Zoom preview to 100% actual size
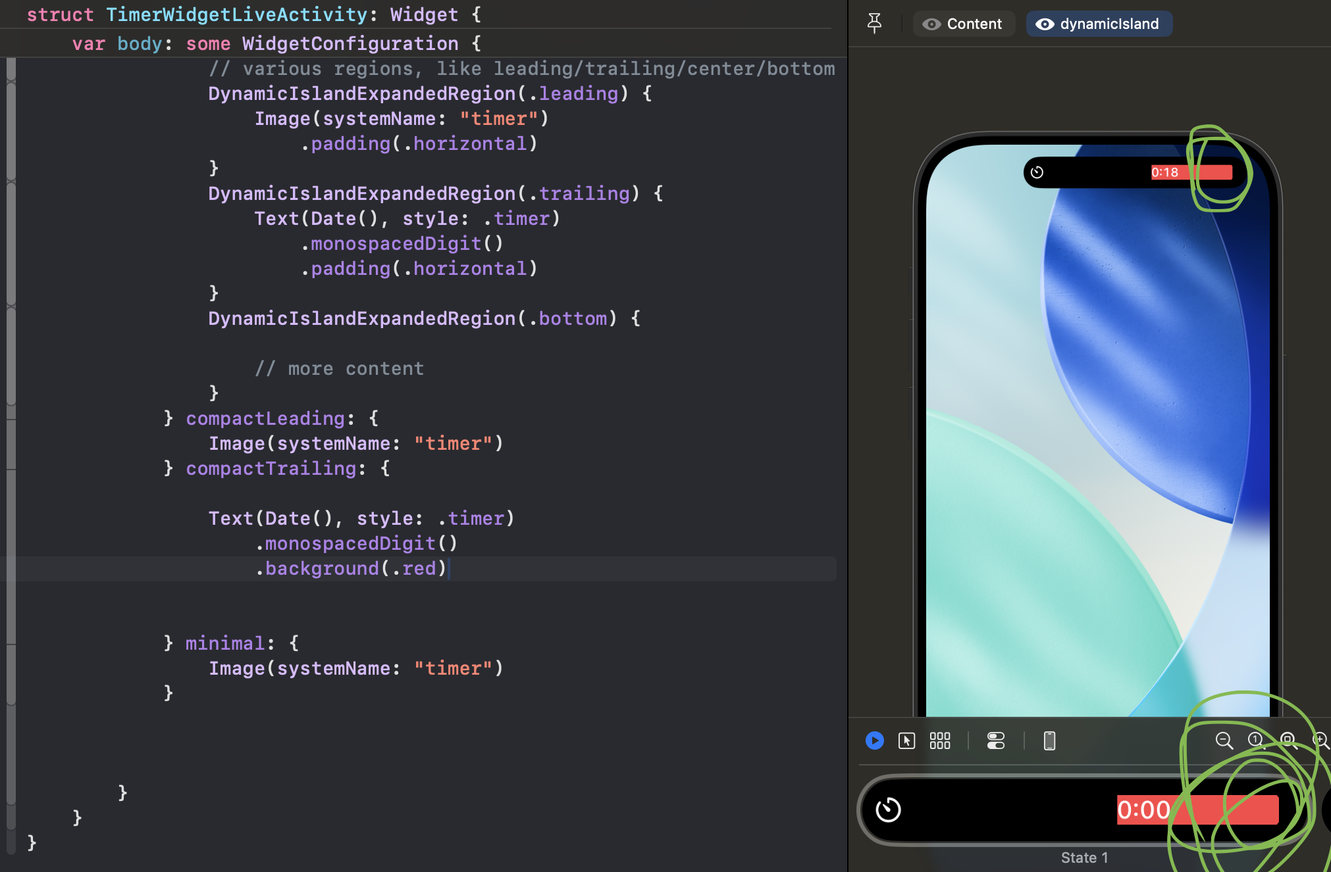1331x872 pixels. (1255, 740)
